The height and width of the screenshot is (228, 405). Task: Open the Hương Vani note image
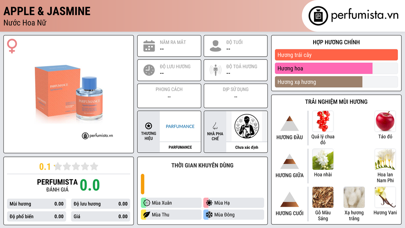click(x=385, y=197)
